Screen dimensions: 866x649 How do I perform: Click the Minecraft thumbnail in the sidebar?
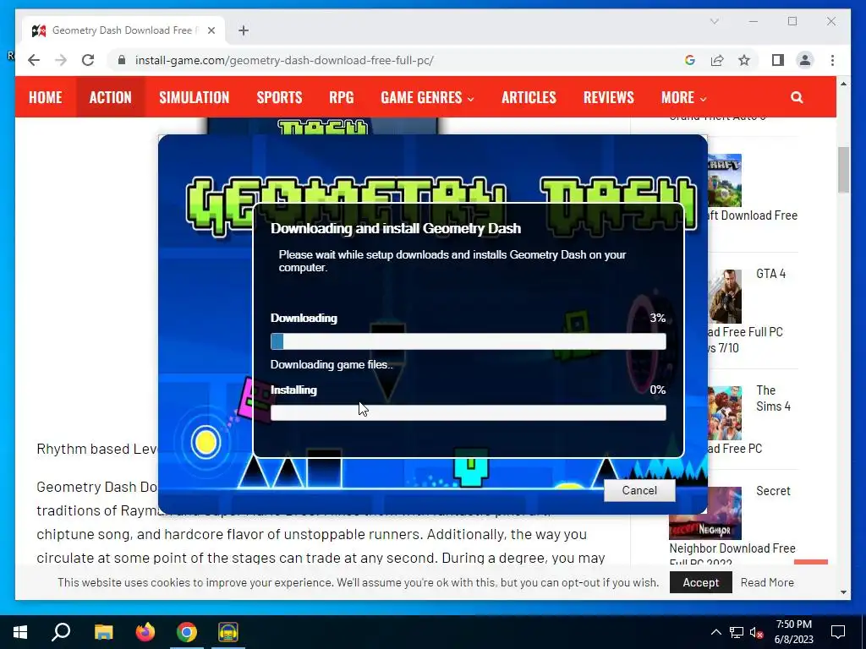(x=724, y=181)
